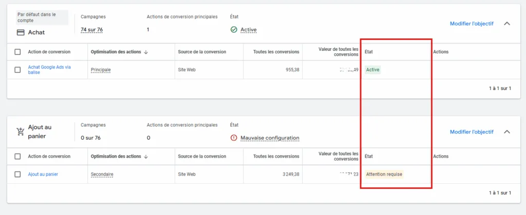The width and height of the screenshot is (526, 215).
Task: Click the Mauvaise configuration status text
Action: click(270, 138)
